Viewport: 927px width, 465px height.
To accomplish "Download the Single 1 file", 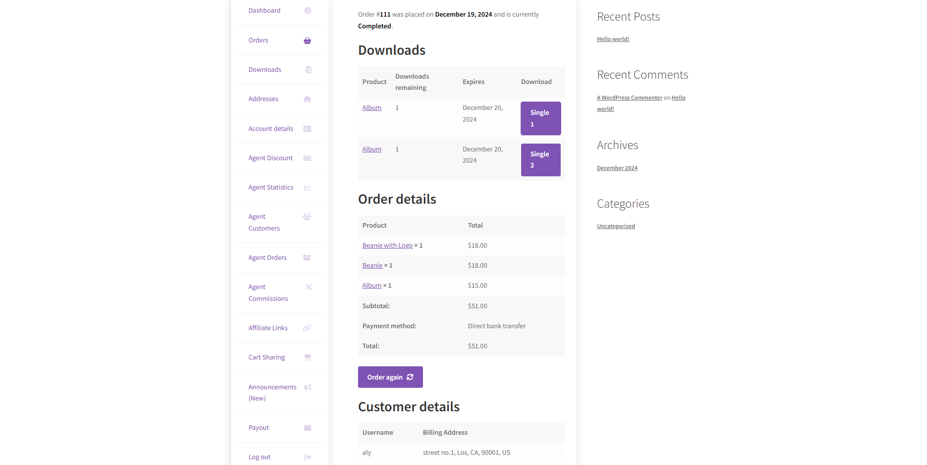I will pyautogui.click(x=541, y=118).
